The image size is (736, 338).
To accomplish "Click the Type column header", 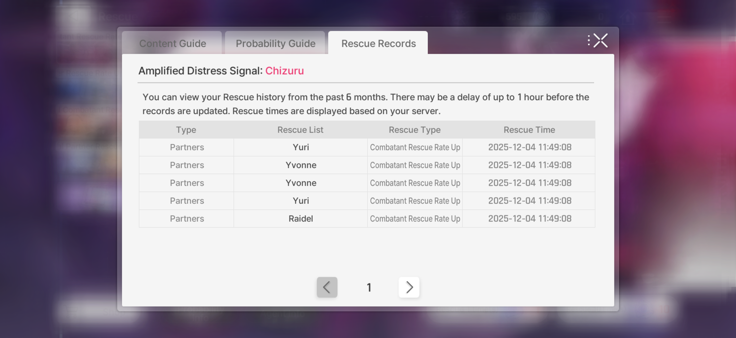I will point(186,130).
